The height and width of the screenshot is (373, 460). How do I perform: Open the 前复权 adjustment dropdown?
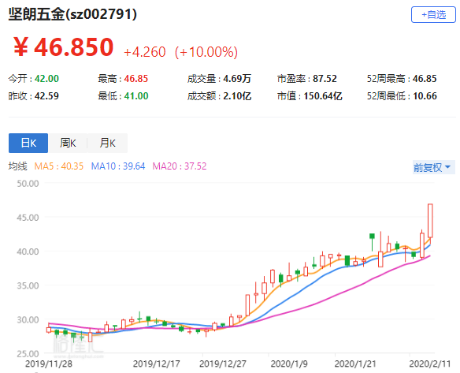point(433,167)
